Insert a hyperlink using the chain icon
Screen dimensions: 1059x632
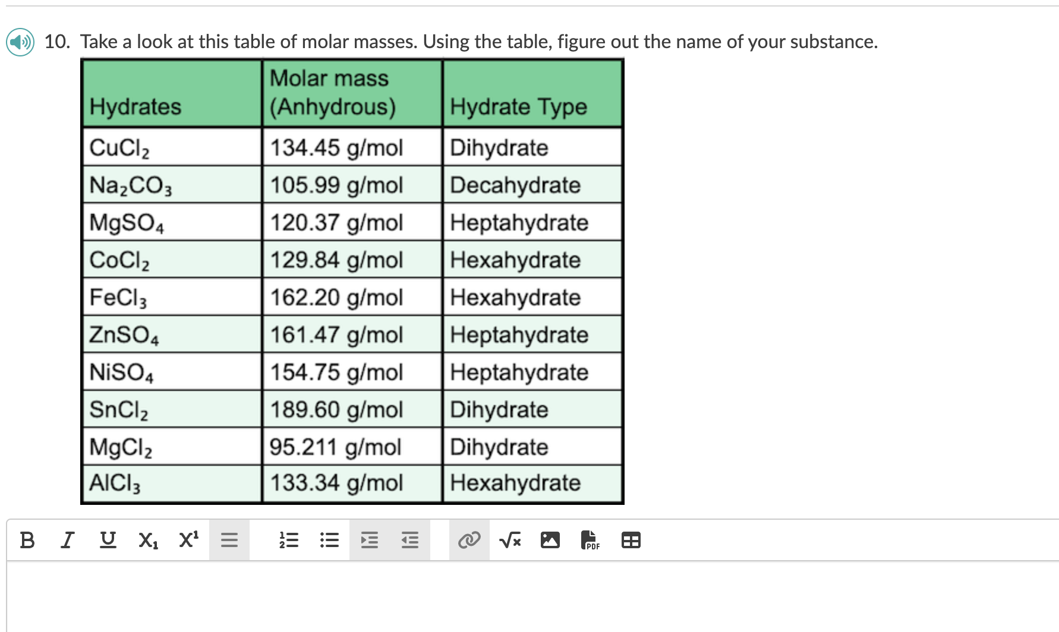tap(468, 539)
